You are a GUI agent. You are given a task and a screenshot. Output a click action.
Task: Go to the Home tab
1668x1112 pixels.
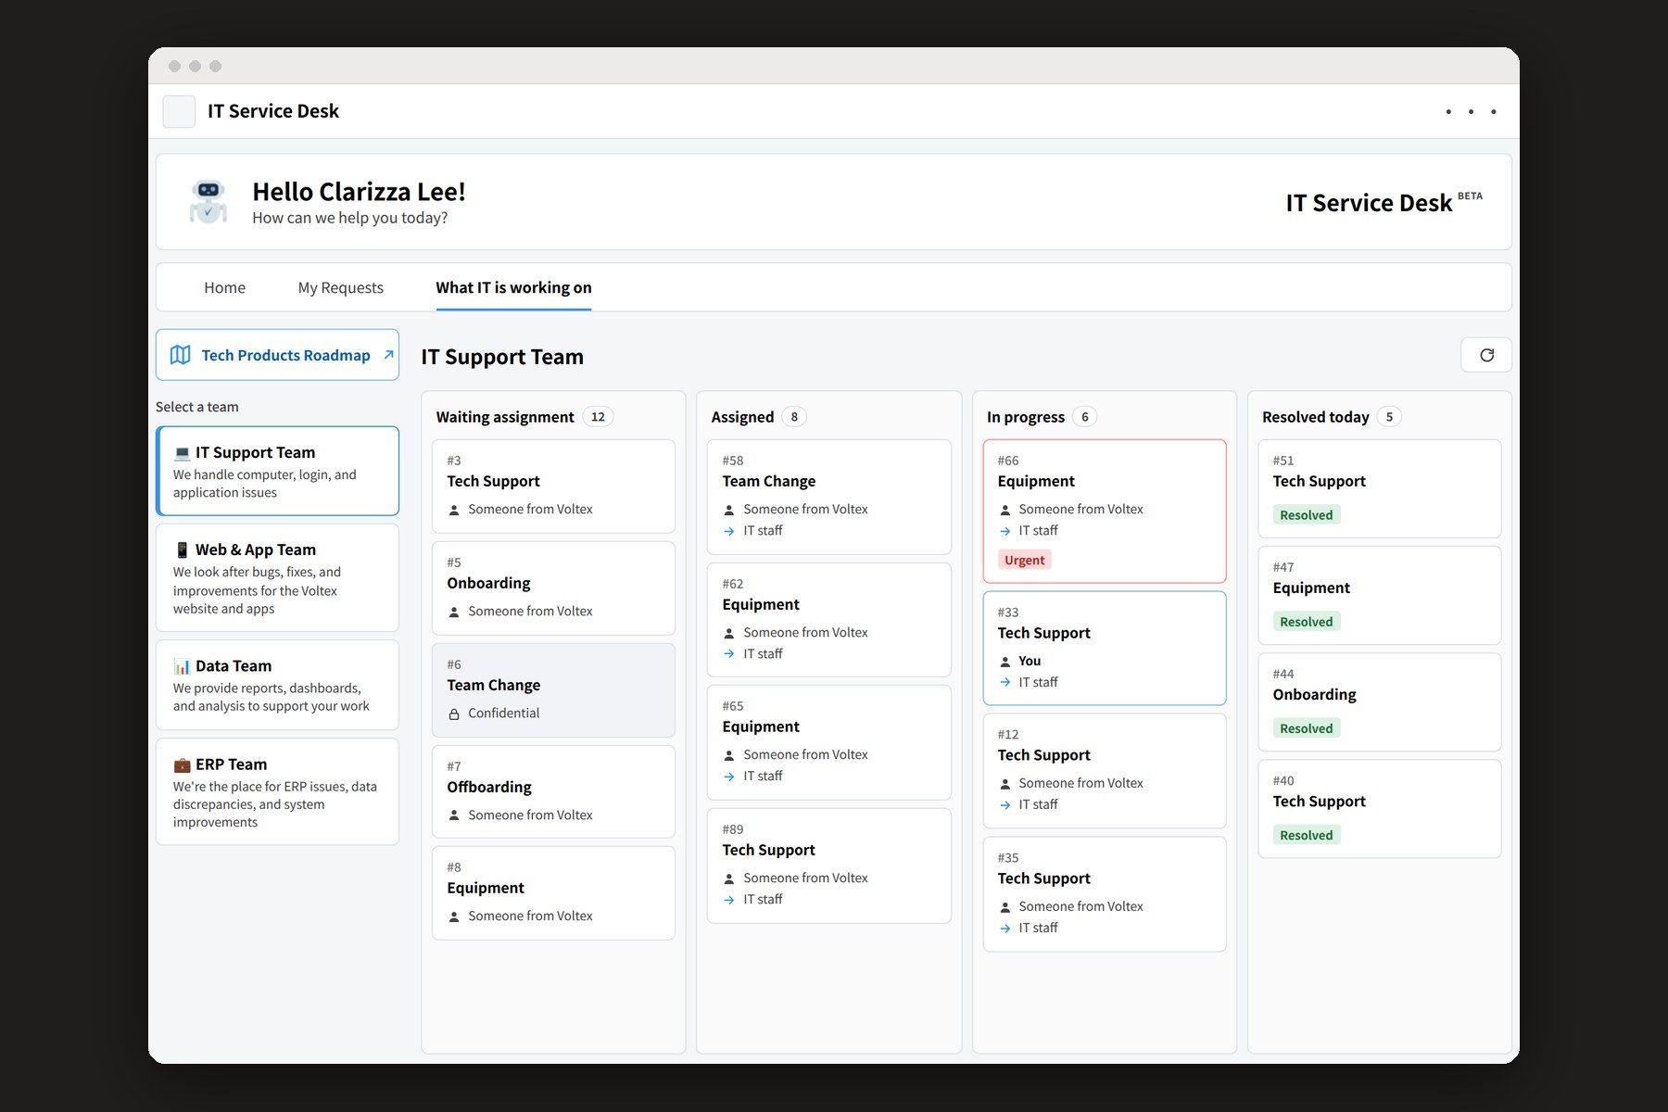(224, 288)
